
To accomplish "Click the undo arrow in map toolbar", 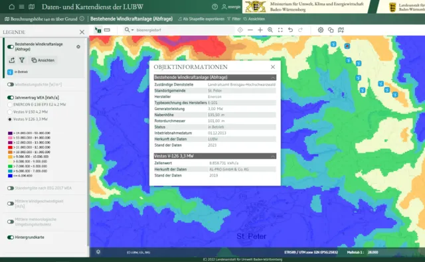I will click(290, 30).
